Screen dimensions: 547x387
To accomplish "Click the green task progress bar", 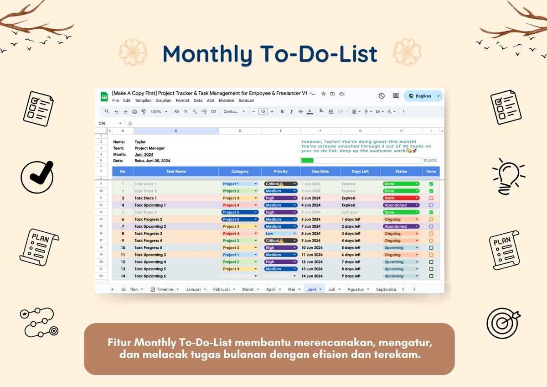I will 307,160.
